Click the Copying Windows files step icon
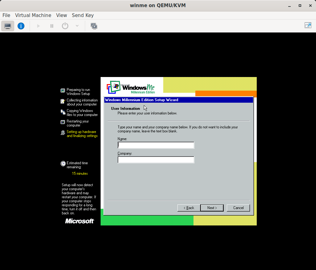The width and height of the screenshot is (316, 270). [x=63, y=112]
